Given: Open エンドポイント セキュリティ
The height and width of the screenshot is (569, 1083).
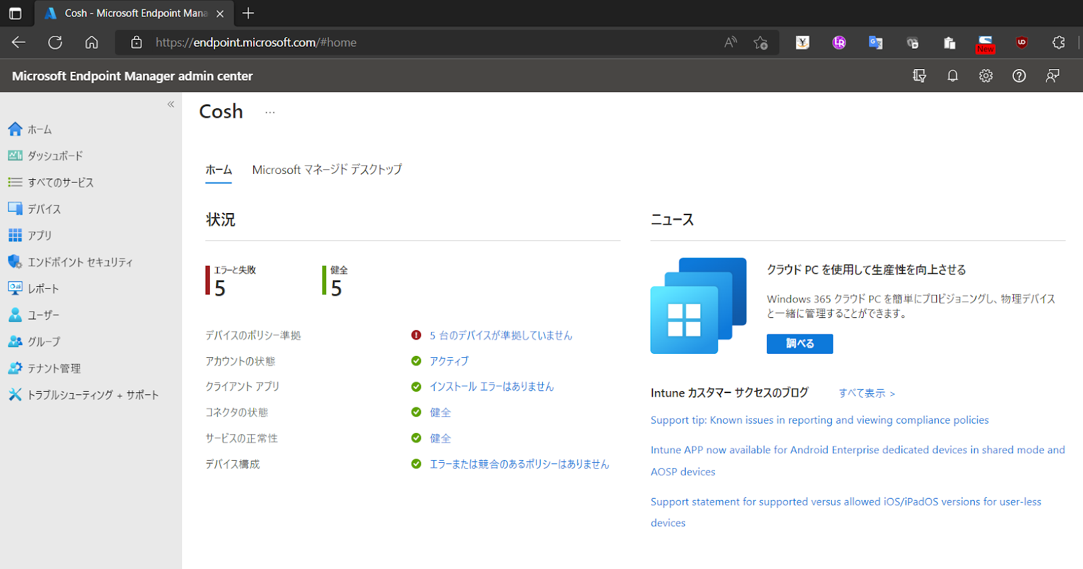Looking at the screenshot, I should 80,262.
